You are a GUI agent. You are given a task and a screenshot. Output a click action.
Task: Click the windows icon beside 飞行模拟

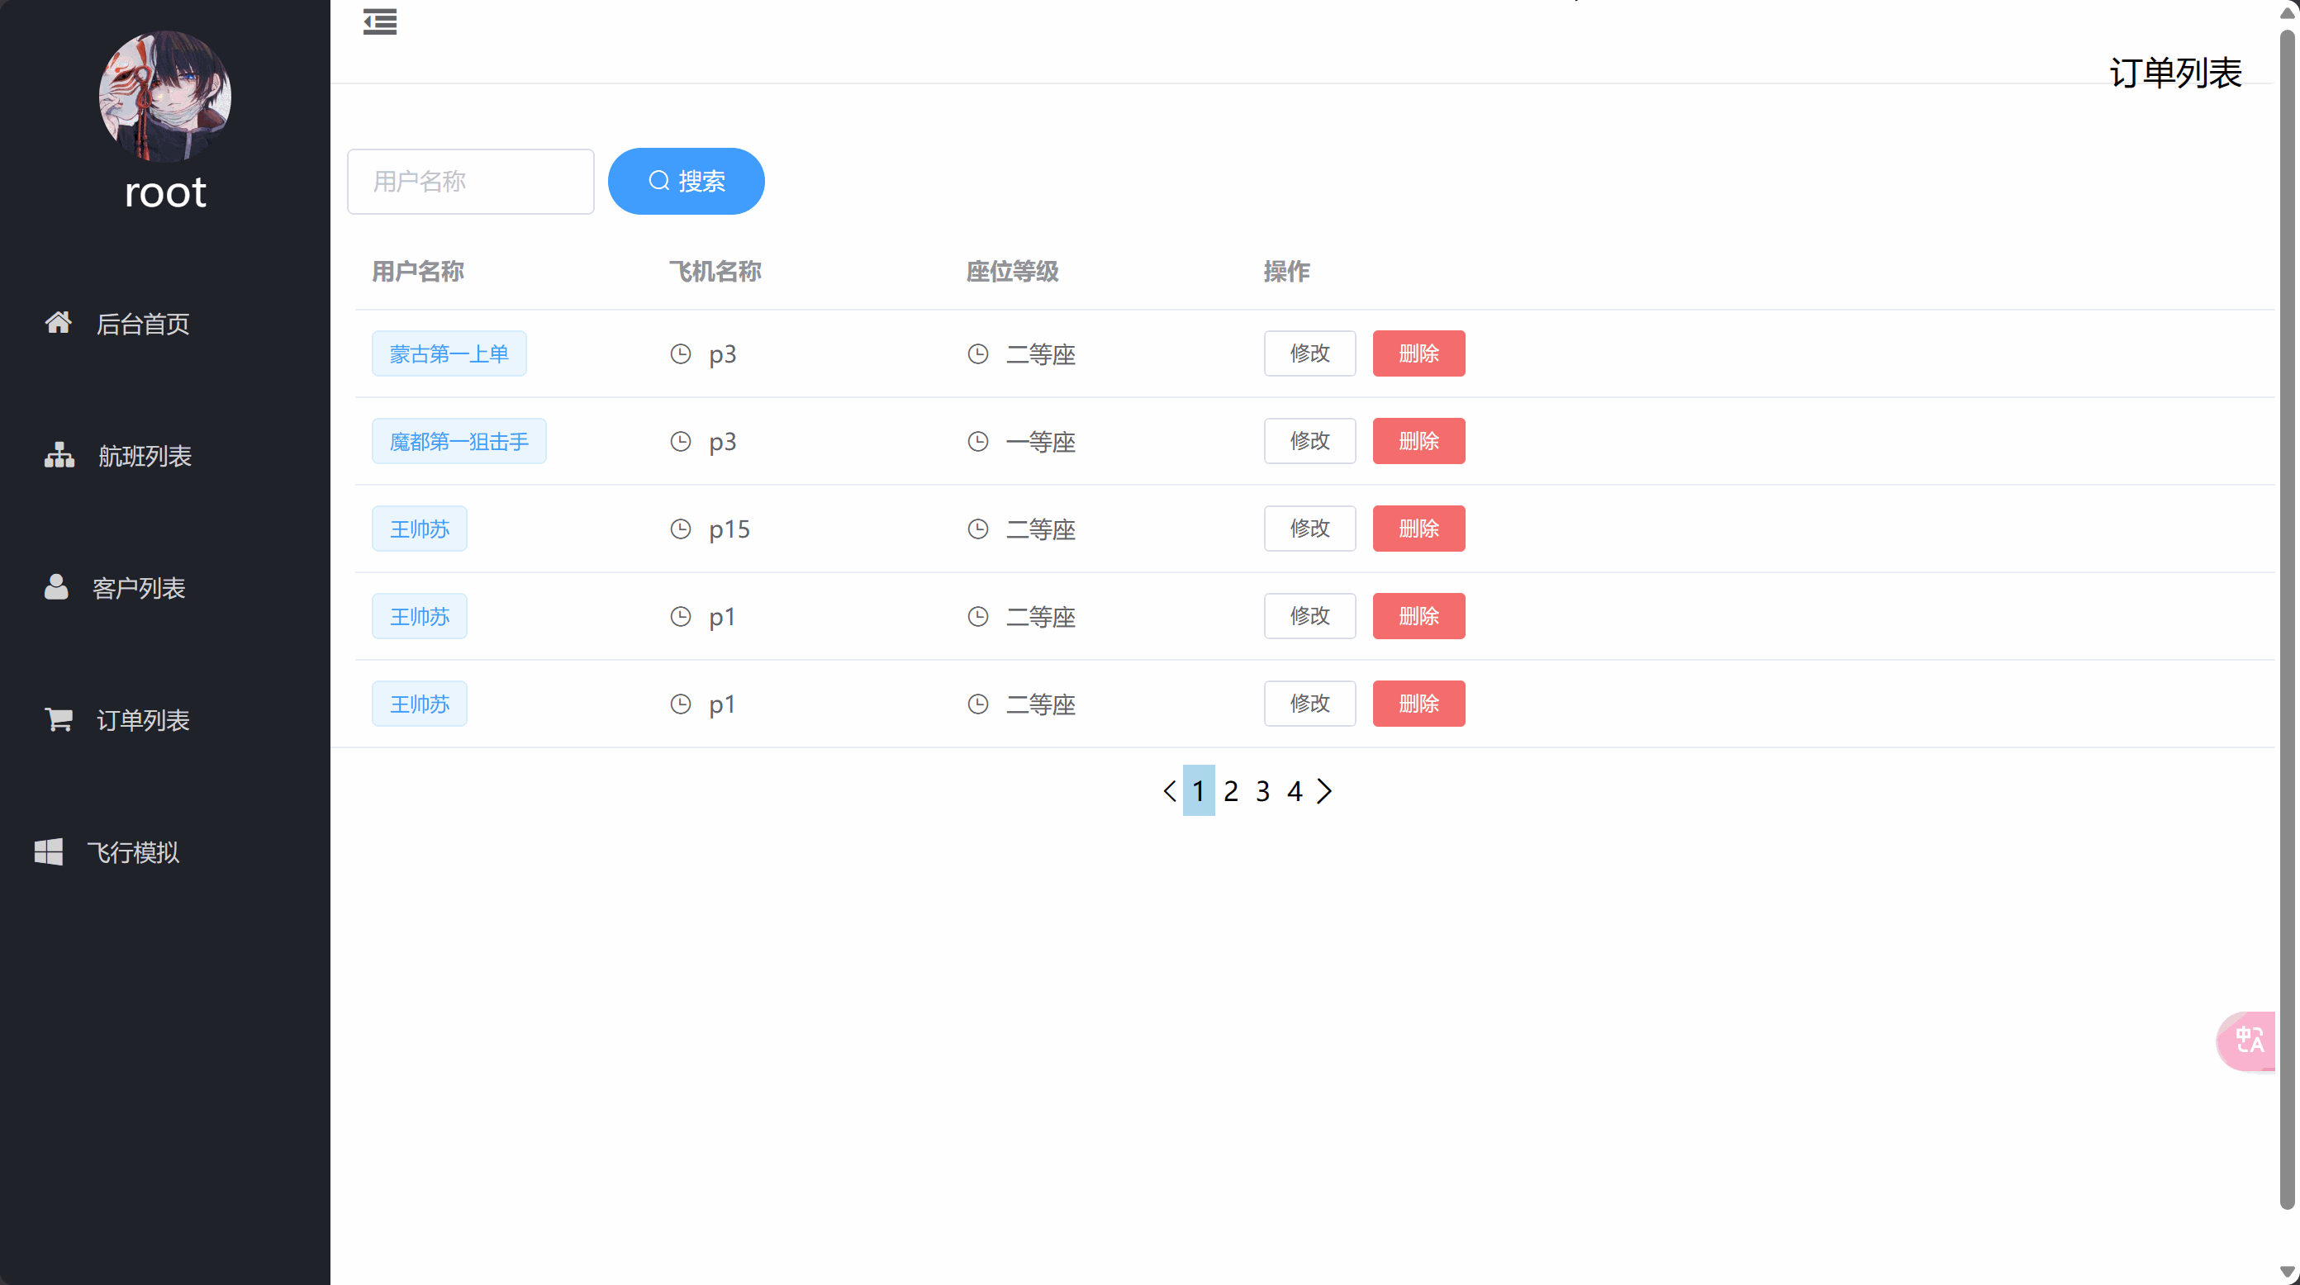pyautogui.click(x=48, y=851)
